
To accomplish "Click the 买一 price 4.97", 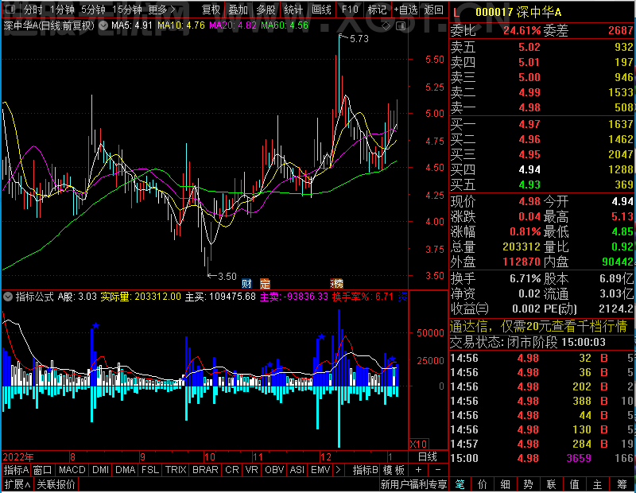I will 529,124.
